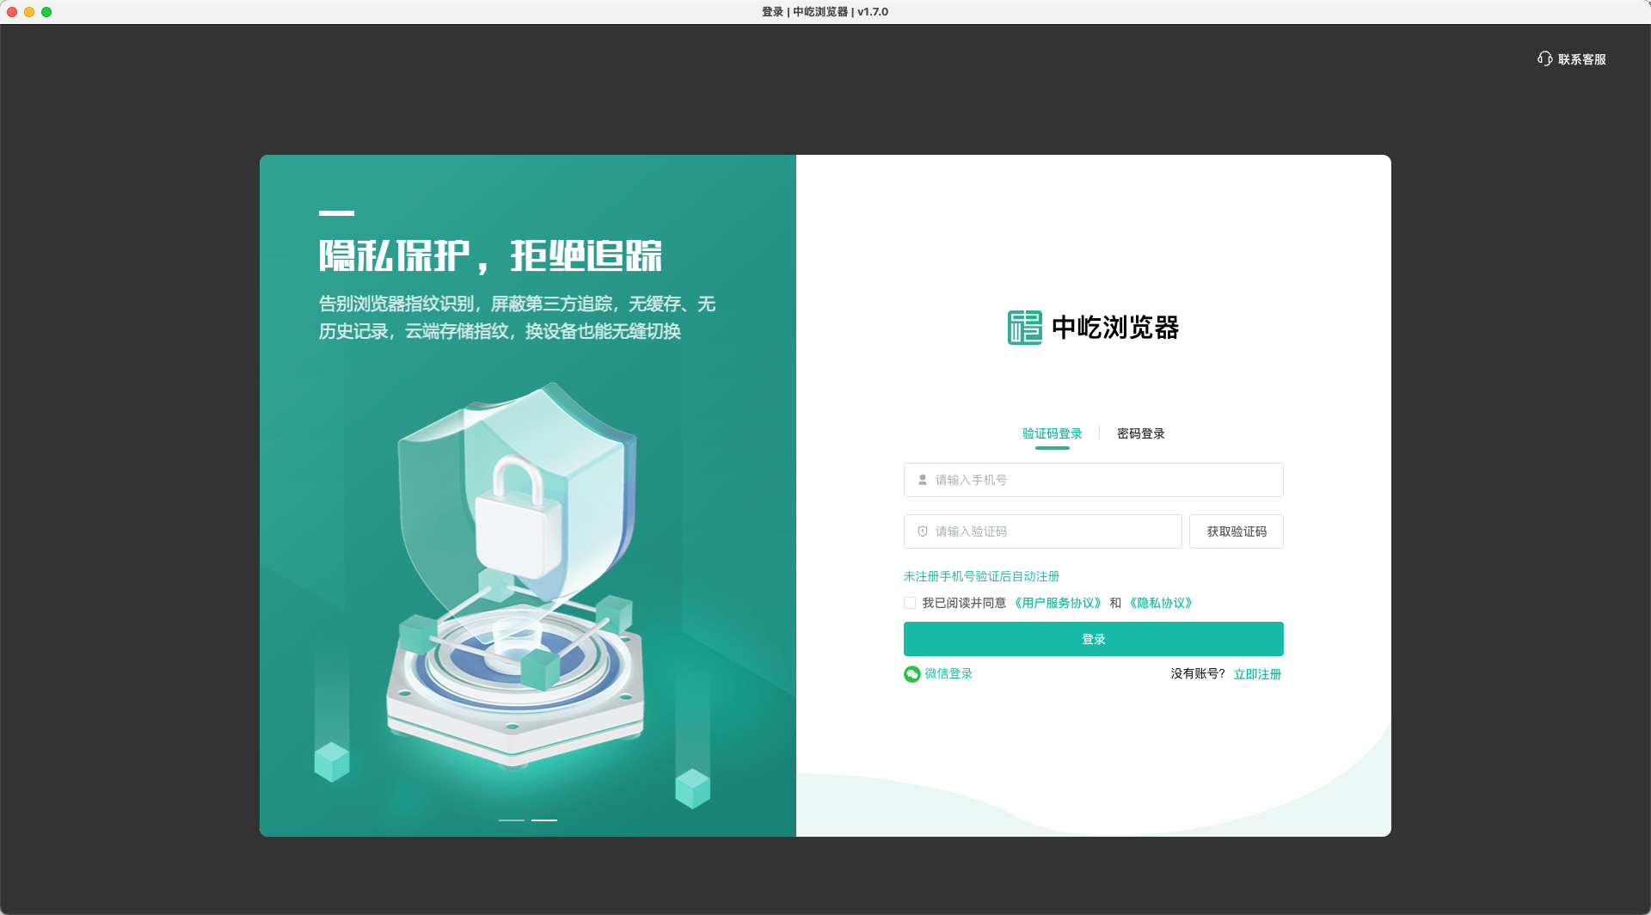This screenshot has height=915, width=1651.
Task: Tick the agreement checkbox 我已阅读并同意
Action: click(x=910, y=603)
